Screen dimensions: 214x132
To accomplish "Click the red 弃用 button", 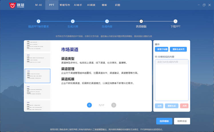I will (x=184, y=106).
